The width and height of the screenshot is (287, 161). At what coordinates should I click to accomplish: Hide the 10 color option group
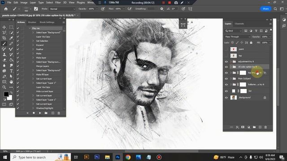pyautogui.click(x=226, y=67)
